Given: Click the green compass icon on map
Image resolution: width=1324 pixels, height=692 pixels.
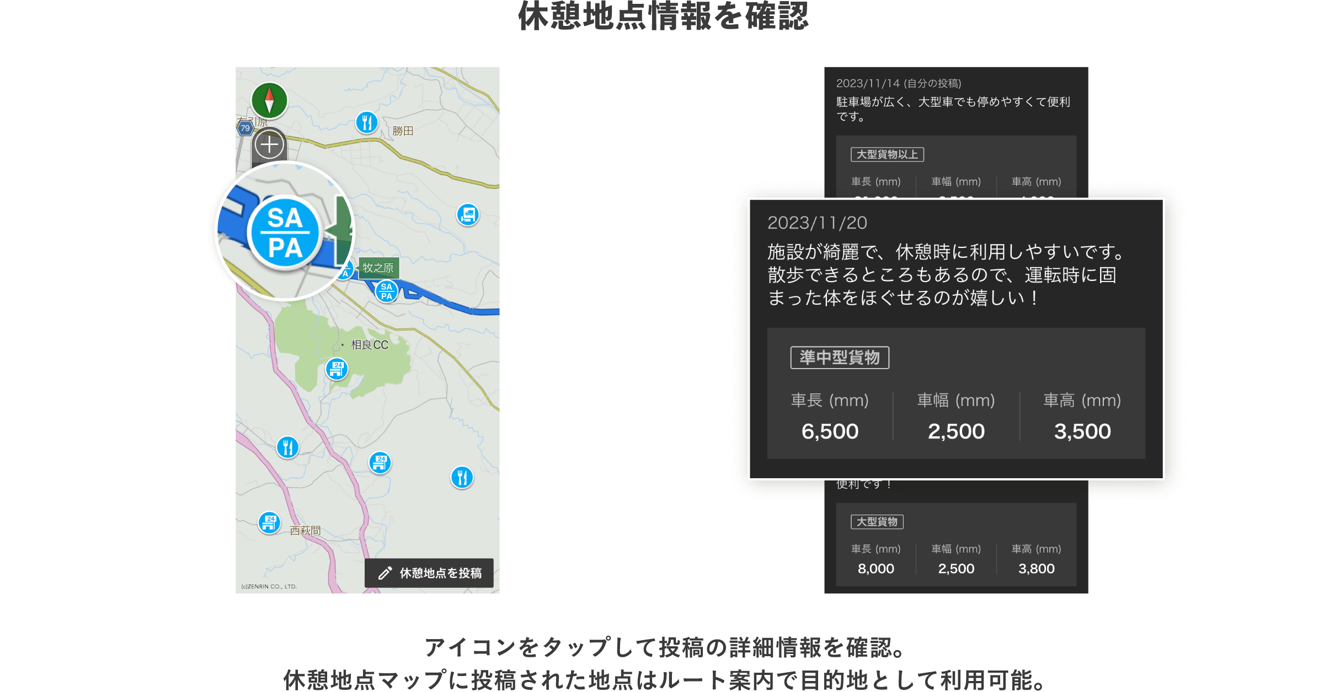Looking at the screenshot, I should (x=269, y=101).
